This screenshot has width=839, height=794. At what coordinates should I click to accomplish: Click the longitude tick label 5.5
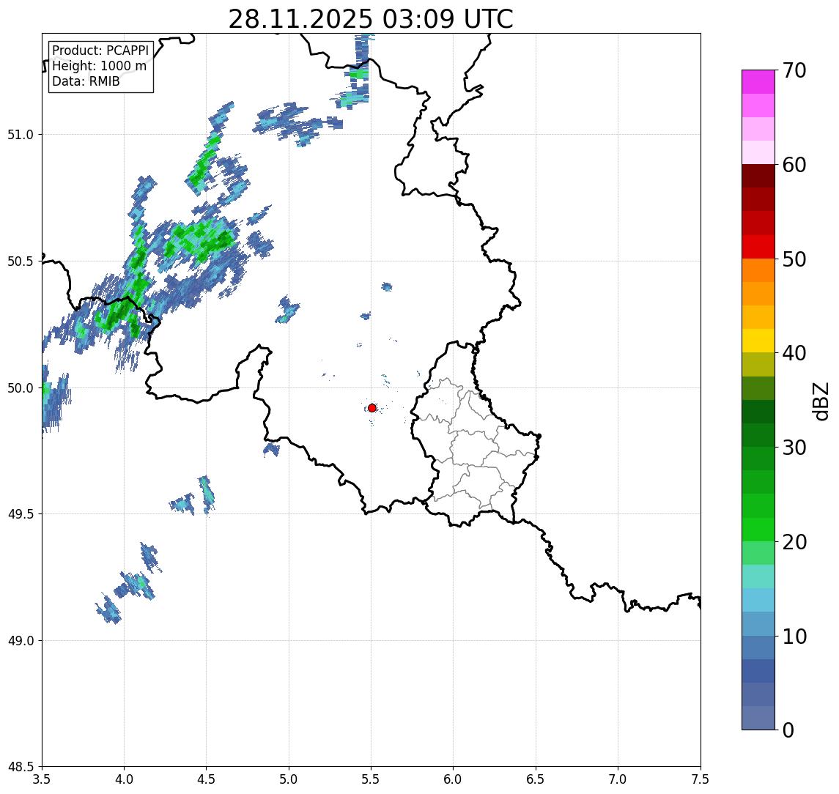[371, 779]
